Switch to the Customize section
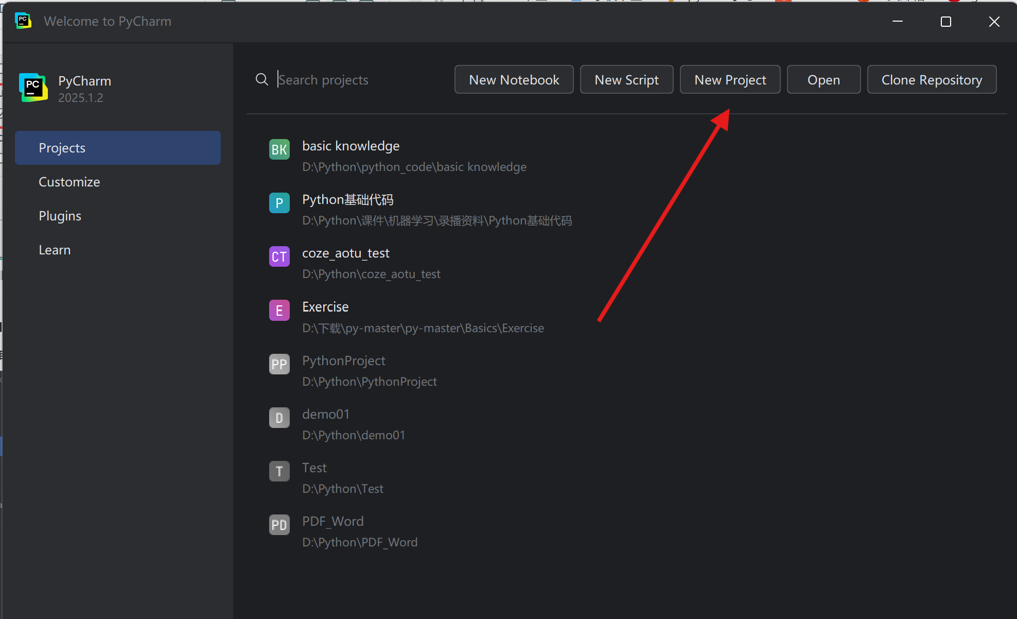This screenshot has width=1017, height=619. pos(69,182)
